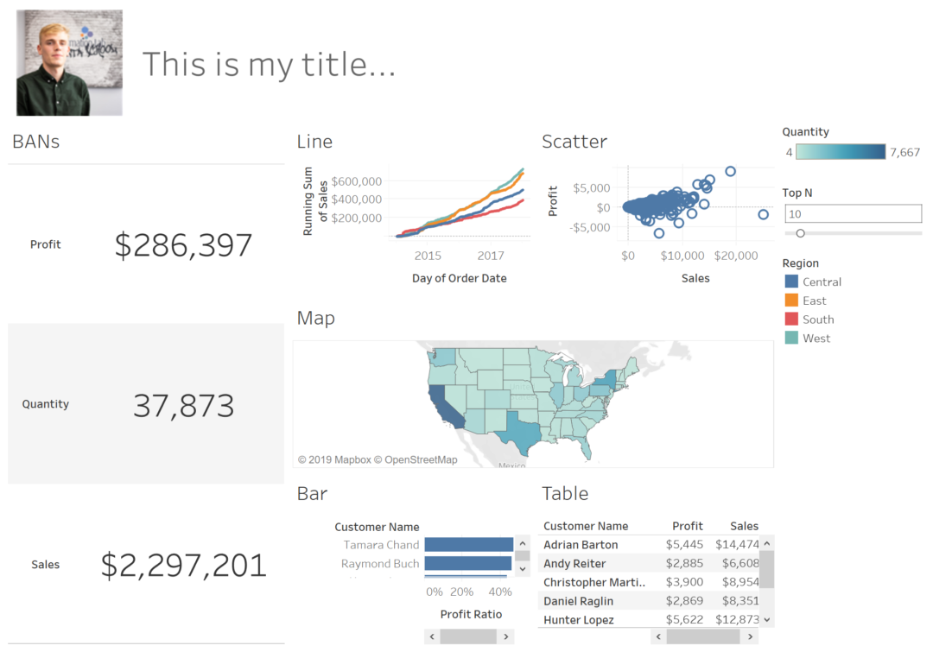Click the Profit column header in Table
The width and height of the screenshot is (933, 652).
(688, 526)
